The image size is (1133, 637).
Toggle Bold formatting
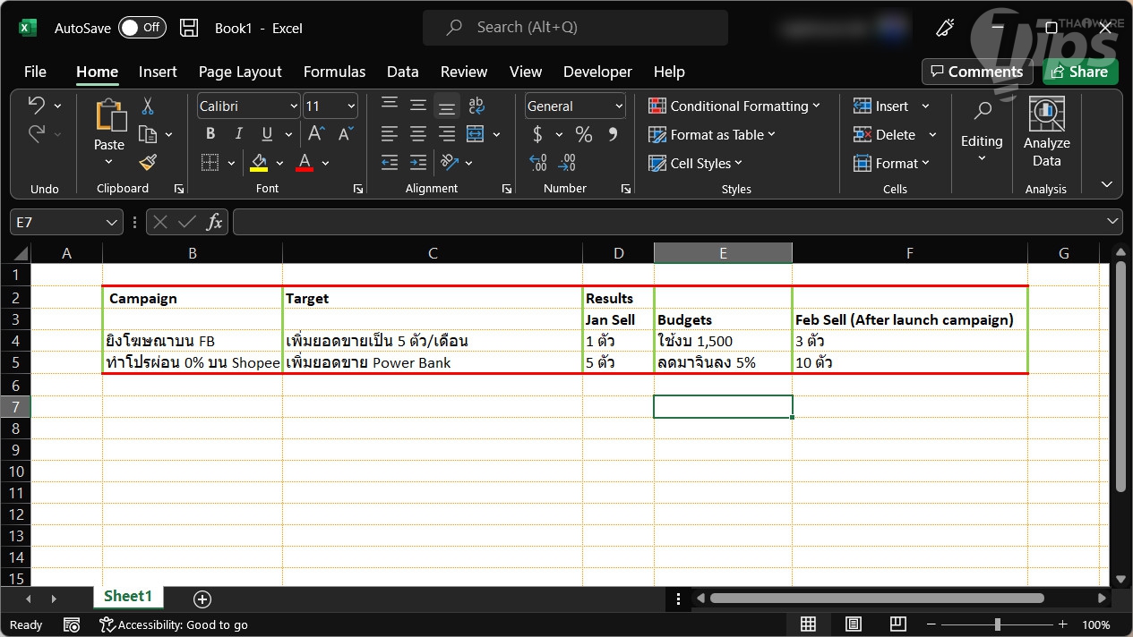[x=210, y=134]
